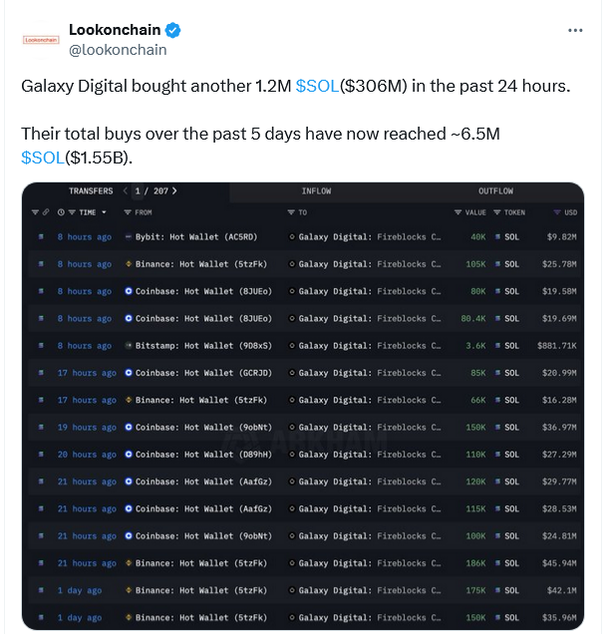Click the Bybit Hot Wallet exchange icon
The height and width of the screenshot is (634, 614).
129,237
